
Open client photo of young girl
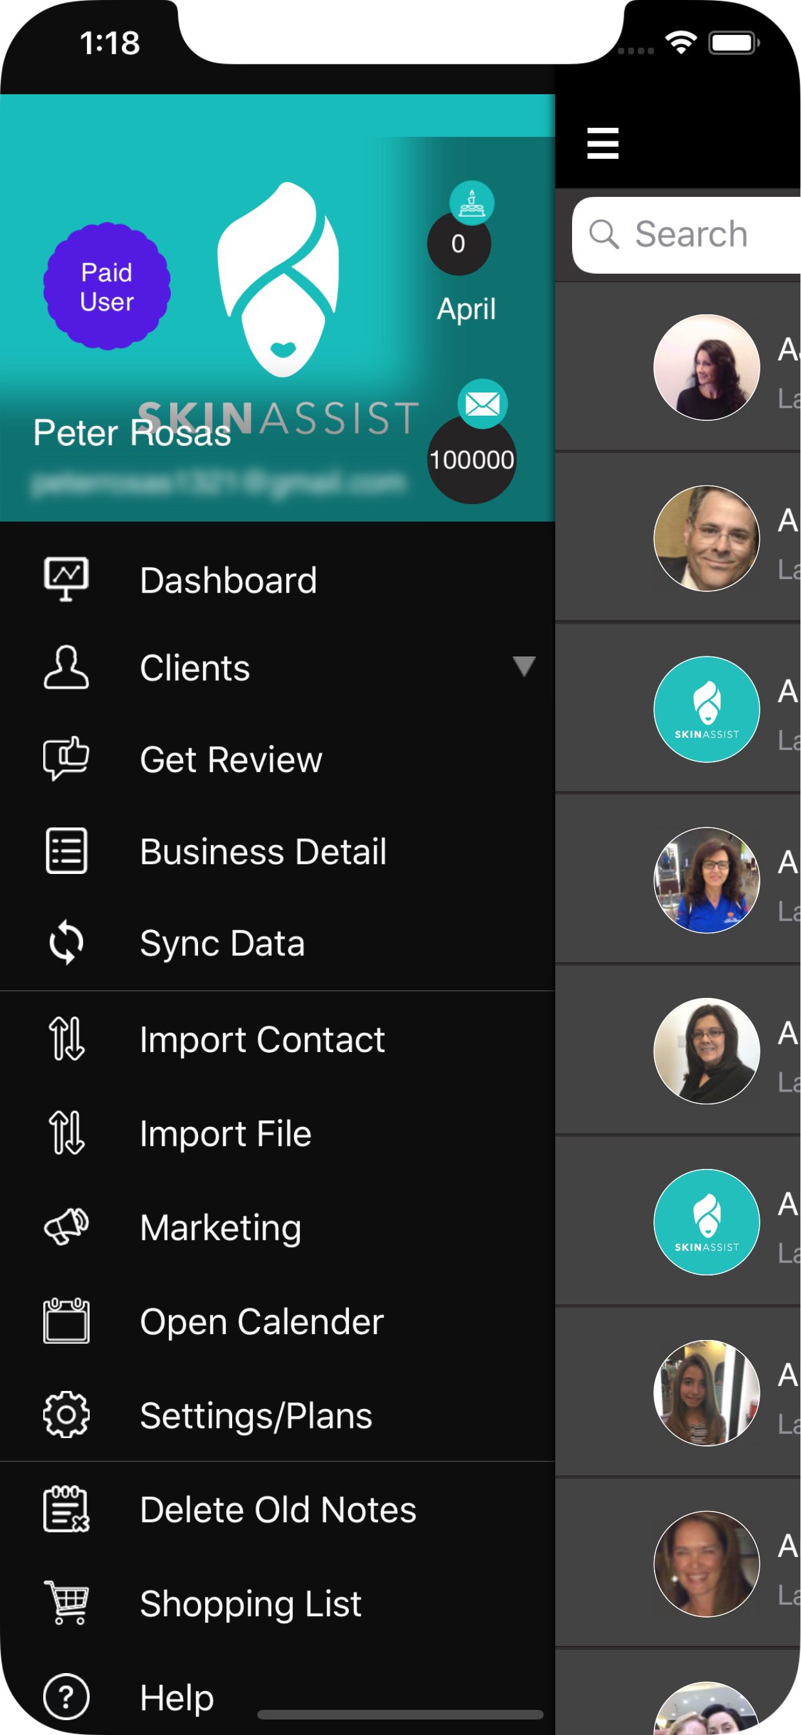706,1393
